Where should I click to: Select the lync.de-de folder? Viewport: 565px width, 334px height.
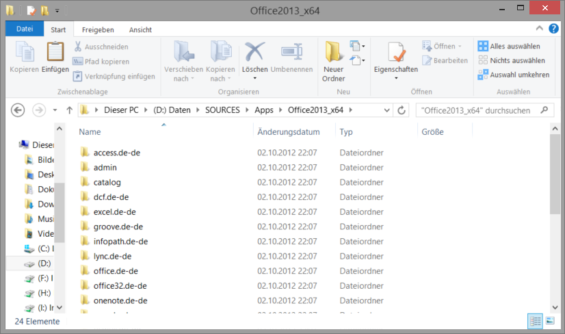112,256
